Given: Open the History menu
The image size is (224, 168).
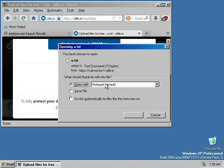Looking at the screenshot, I should point(38,10).
